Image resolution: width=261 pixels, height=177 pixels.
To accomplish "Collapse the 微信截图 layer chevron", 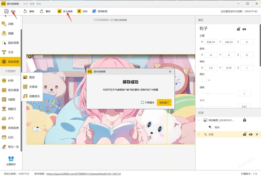I will point(199,120).
